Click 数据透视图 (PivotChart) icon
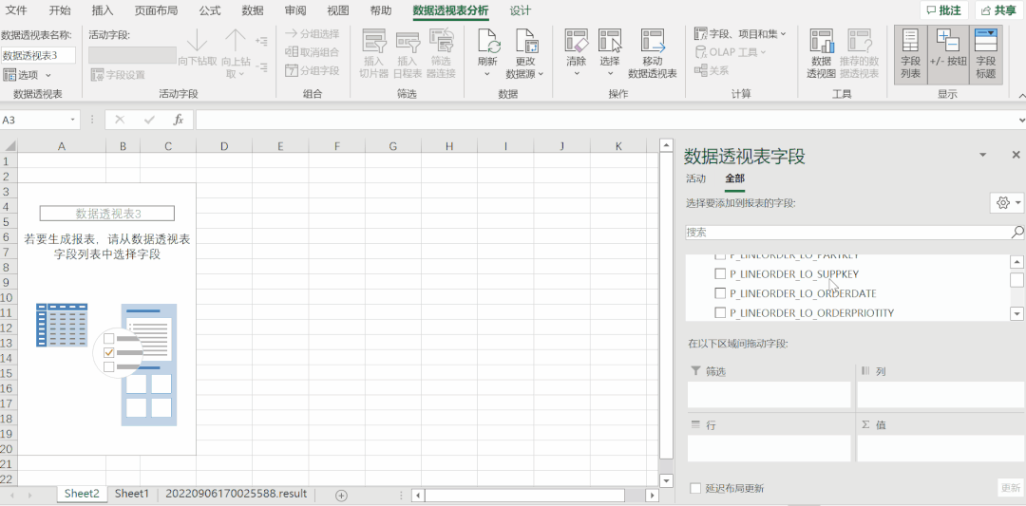 pos(821,41)
